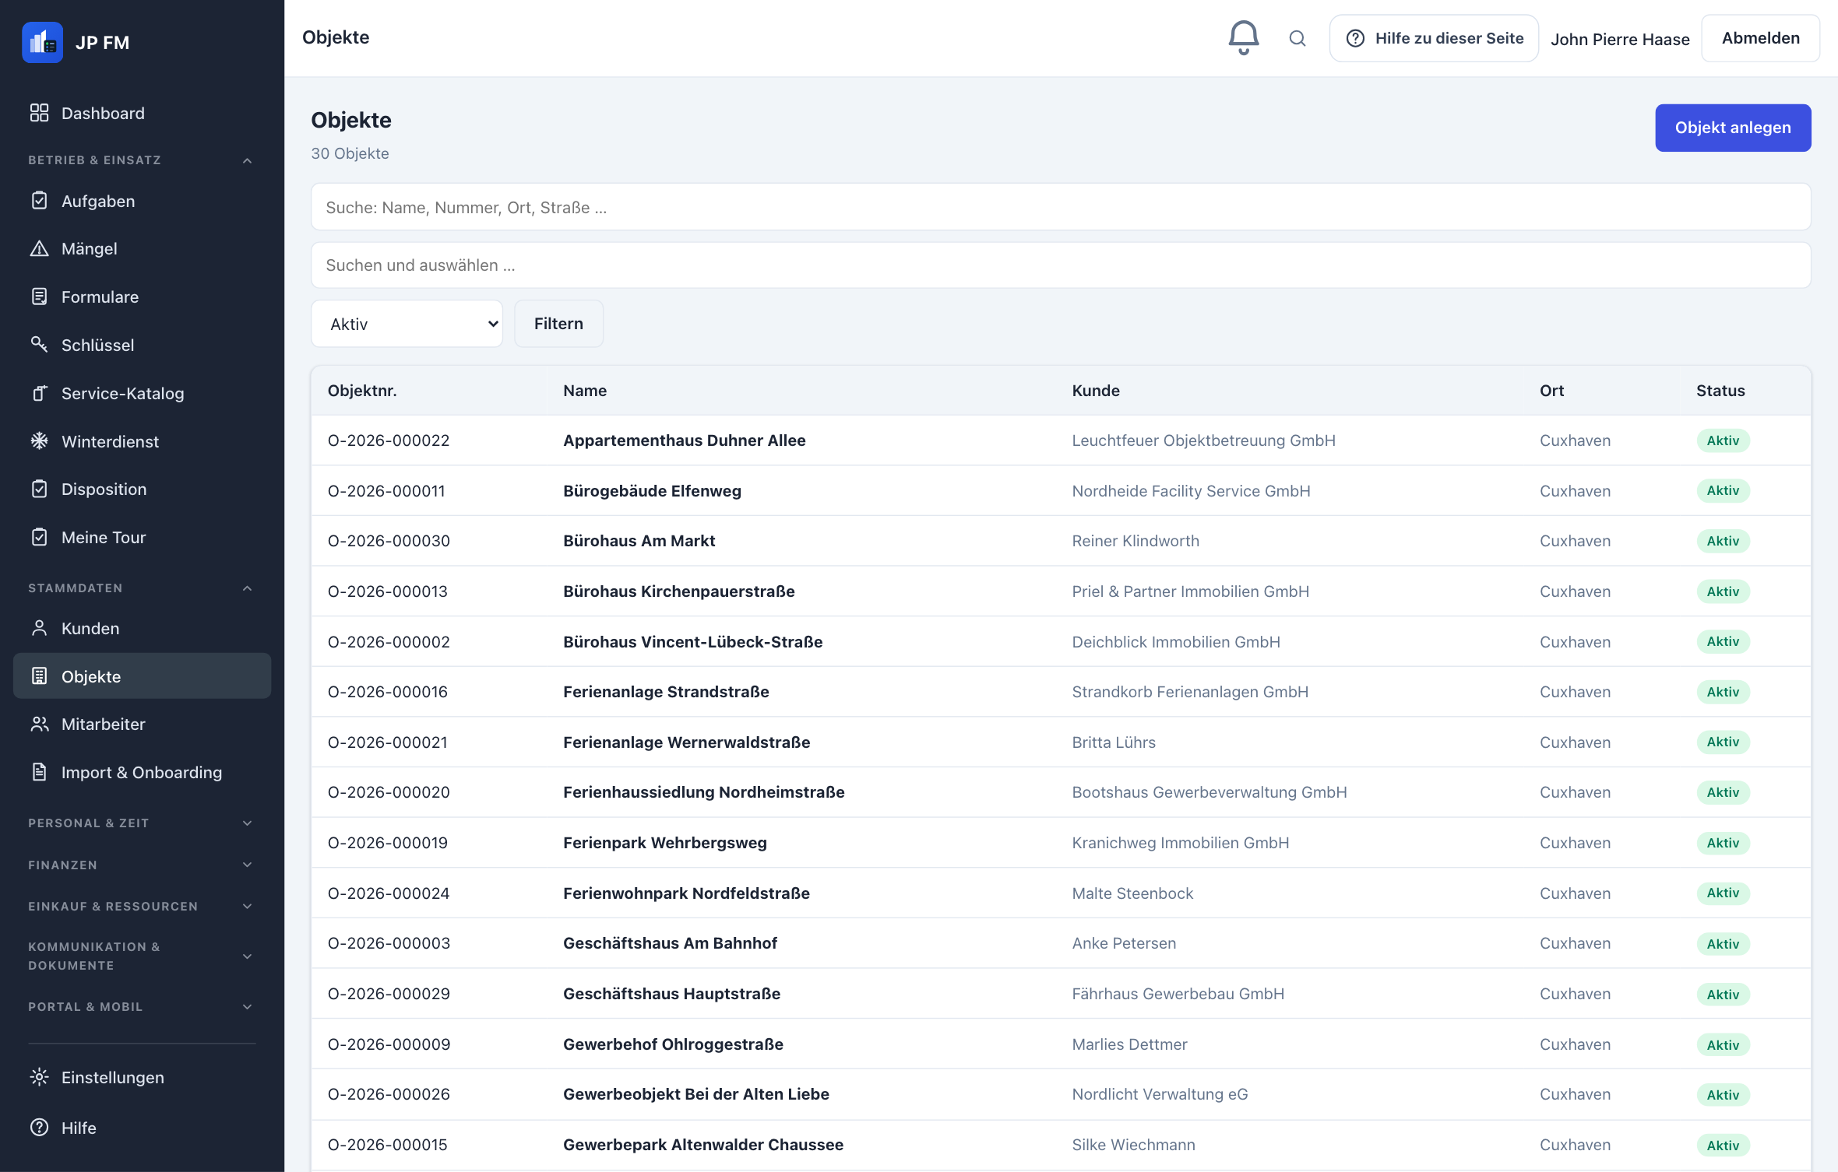Image resolution: width=1838 pixels, height=1172 pixels.
Task: Open the Aktiv status dropdown
Action: 407,324
